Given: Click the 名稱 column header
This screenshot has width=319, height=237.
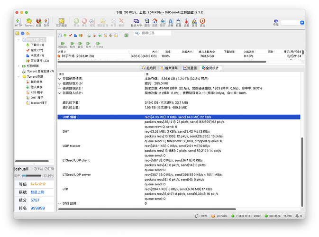Looking at the screenshot, I should pos(62,52).
